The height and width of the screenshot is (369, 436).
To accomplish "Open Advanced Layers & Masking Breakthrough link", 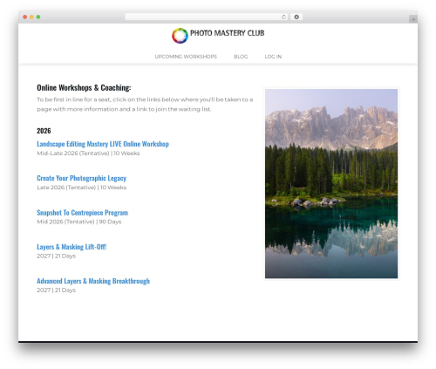I will click(x=93, y=281).
